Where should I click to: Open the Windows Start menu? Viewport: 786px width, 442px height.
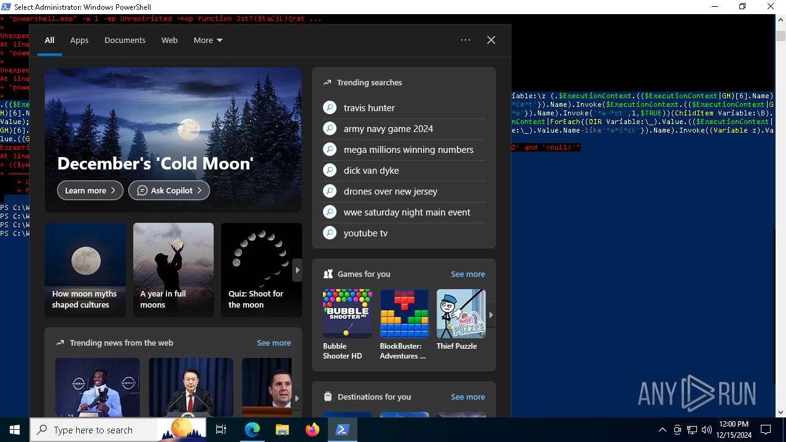15,430
